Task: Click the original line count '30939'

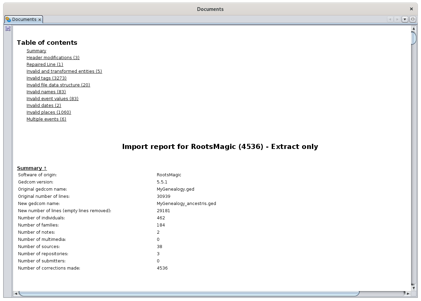Action: click(164, 196)
